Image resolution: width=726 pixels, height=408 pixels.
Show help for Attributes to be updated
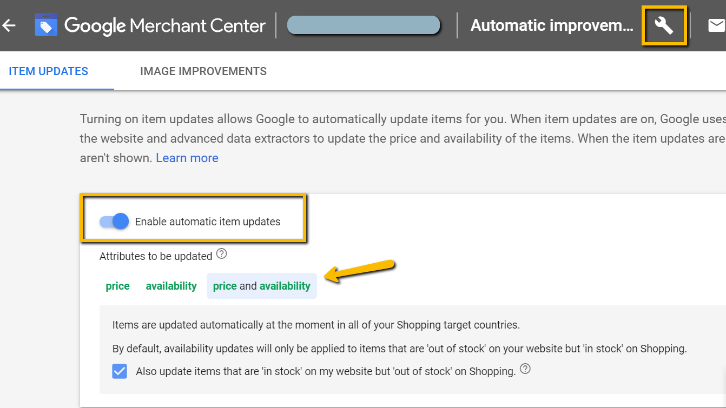pos(221,254)
